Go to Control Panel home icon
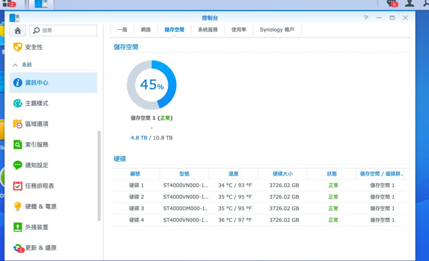 tap(18, 30)
